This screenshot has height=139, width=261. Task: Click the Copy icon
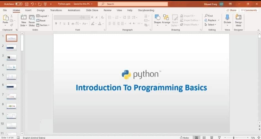[12, 21]
